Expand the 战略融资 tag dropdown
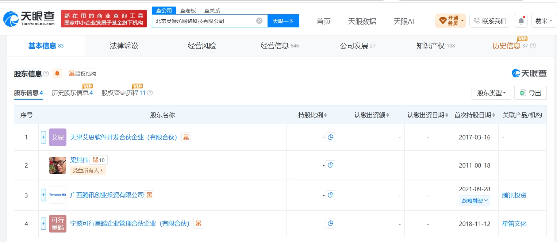Screen dimensions: 557x242 coord(475,201)
